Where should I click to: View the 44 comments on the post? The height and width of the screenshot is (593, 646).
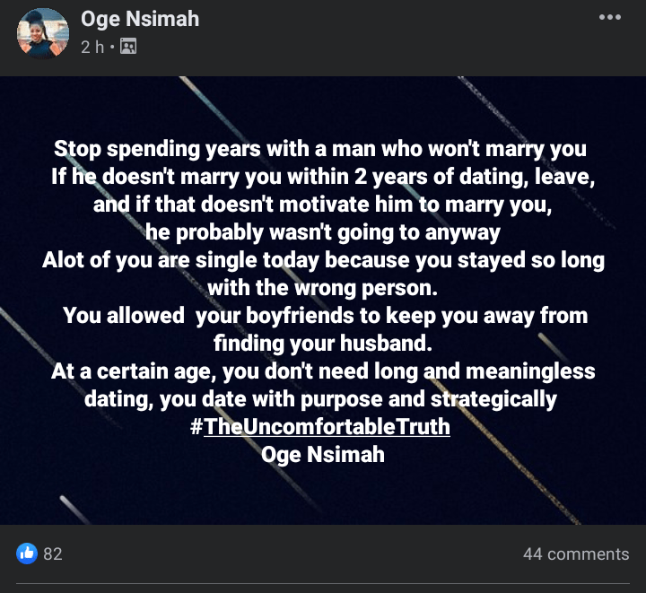576,554
